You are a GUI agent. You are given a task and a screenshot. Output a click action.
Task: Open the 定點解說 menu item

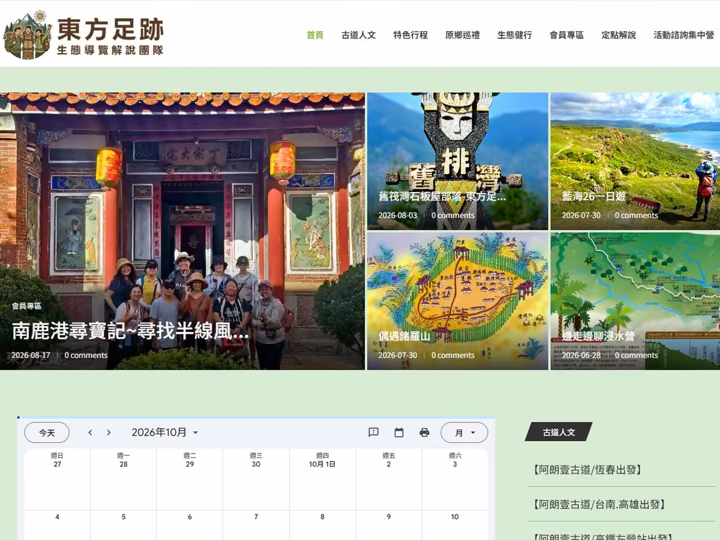coord(619,35)
